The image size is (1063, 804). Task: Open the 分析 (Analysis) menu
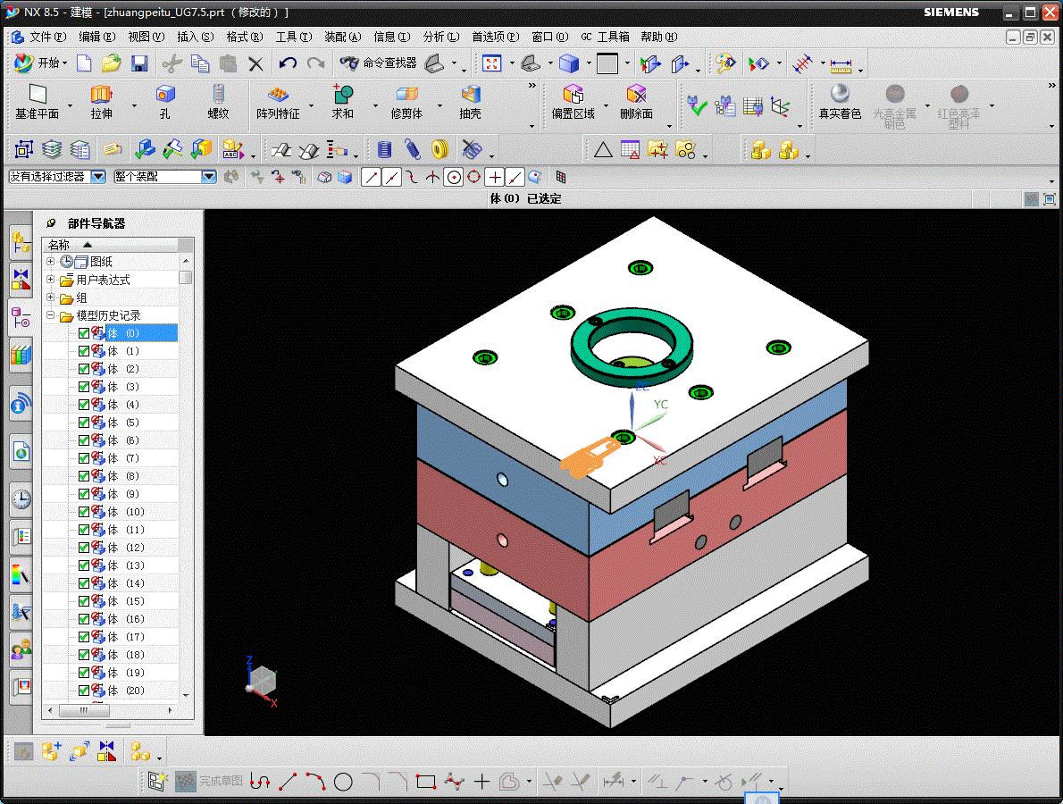pyautogui.click(x=439, y=37)
